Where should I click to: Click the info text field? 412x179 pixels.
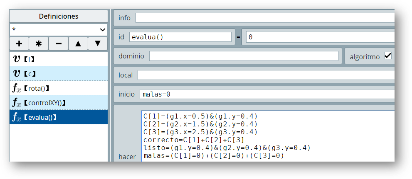(x=265, y=18)
